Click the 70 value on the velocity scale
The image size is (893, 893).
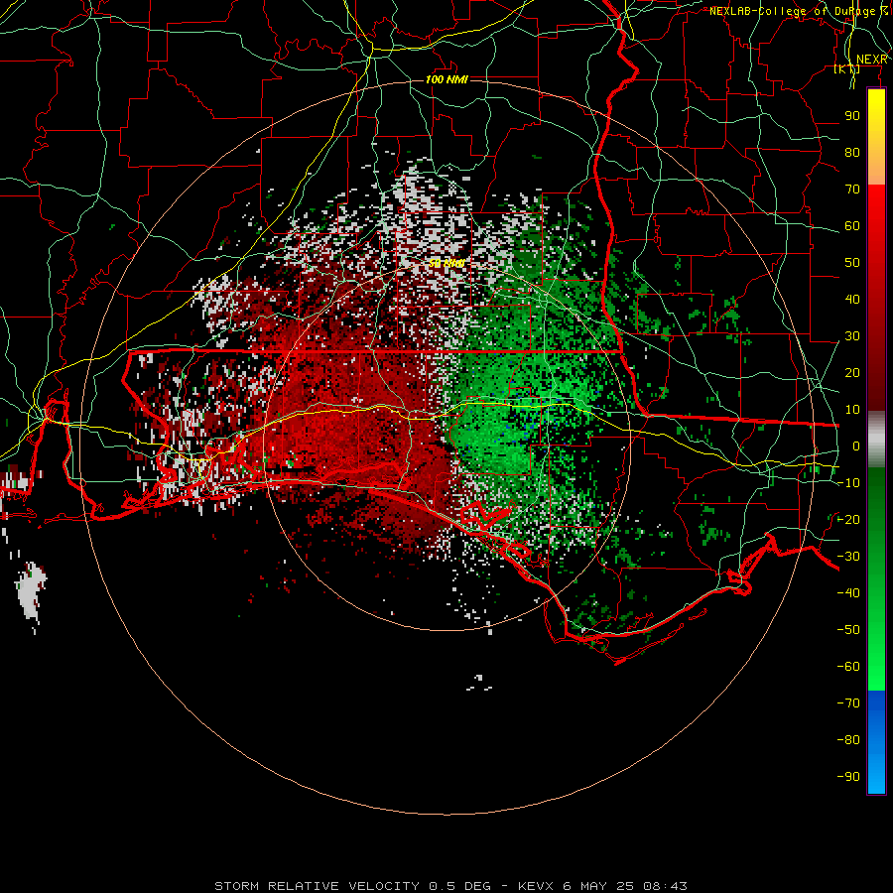pos(852,190)
